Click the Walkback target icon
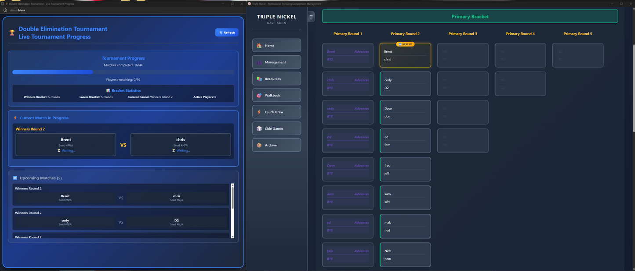Image resolution: width=635 pixels, height=271 pixels. 259,96
